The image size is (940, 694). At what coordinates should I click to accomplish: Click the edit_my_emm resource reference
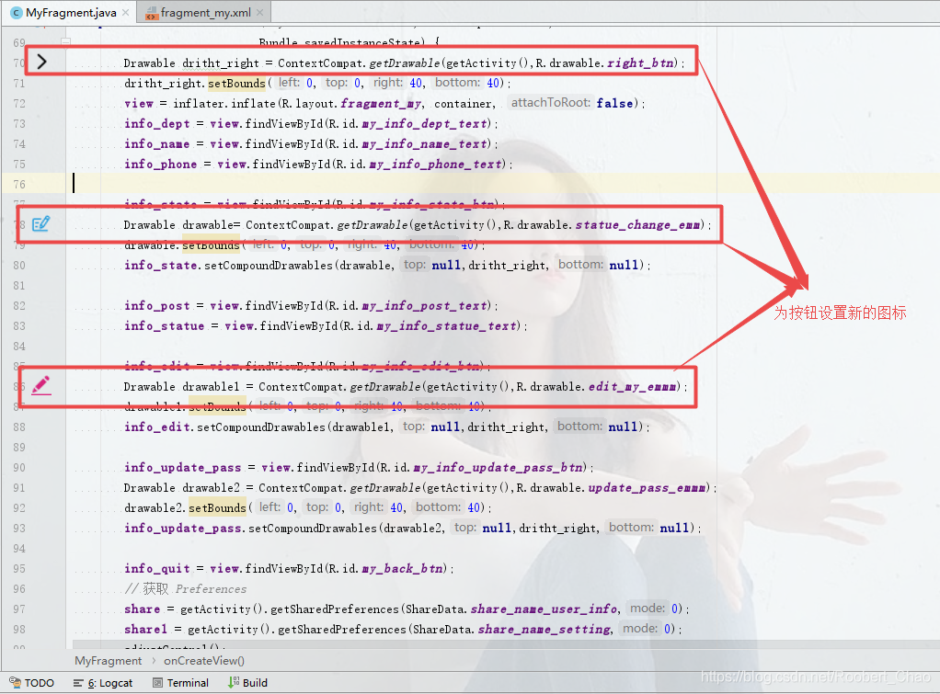633,387
